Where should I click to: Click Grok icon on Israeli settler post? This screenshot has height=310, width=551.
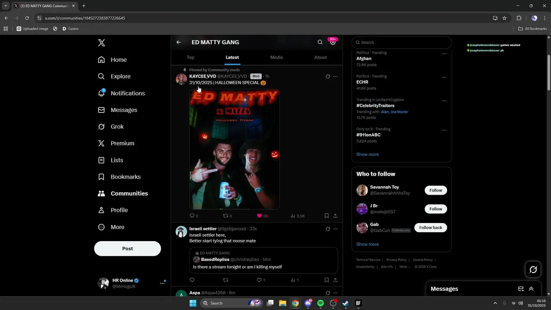click(x=328, y=229)
